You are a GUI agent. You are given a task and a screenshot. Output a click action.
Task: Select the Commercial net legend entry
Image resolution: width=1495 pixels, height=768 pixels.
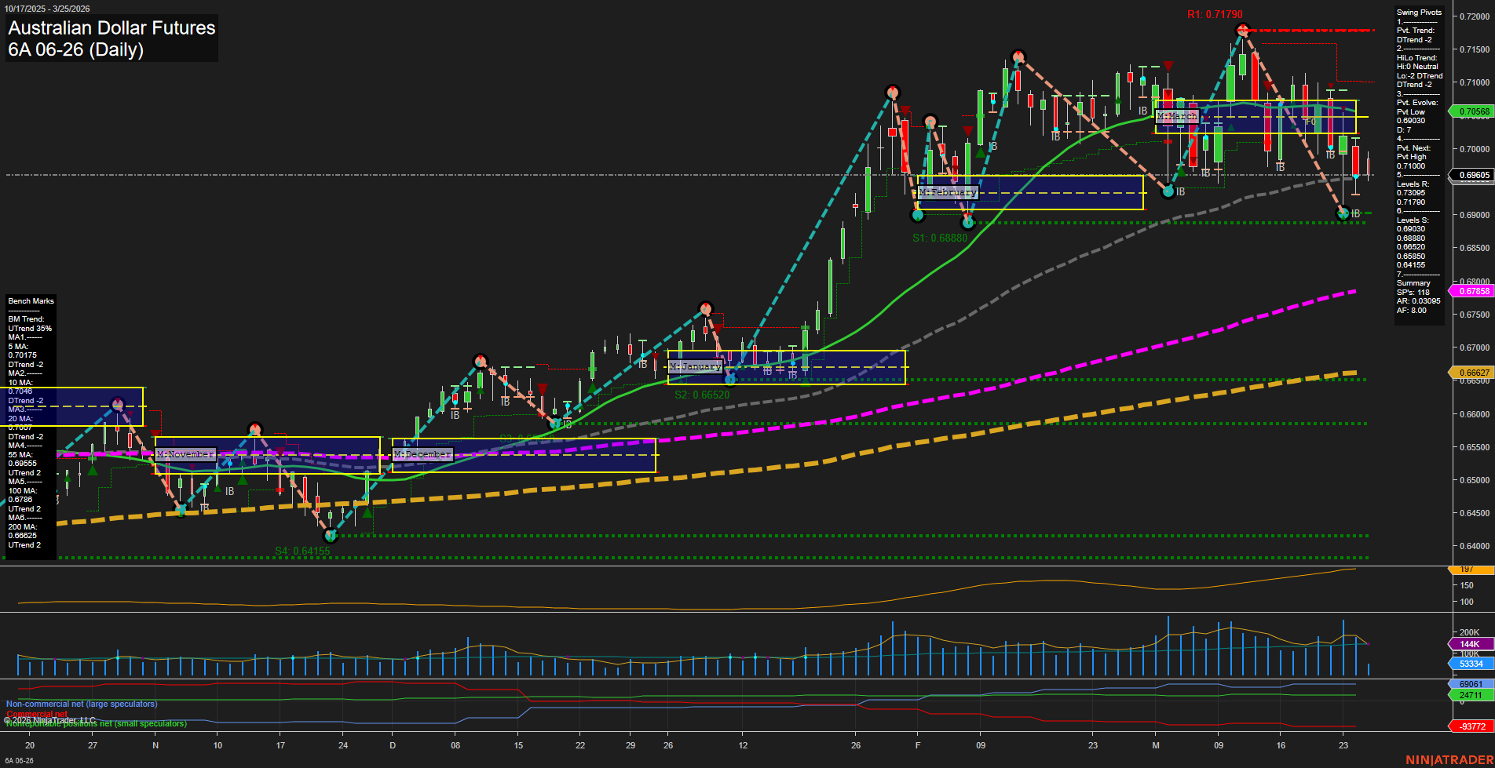tap(37, 714)
